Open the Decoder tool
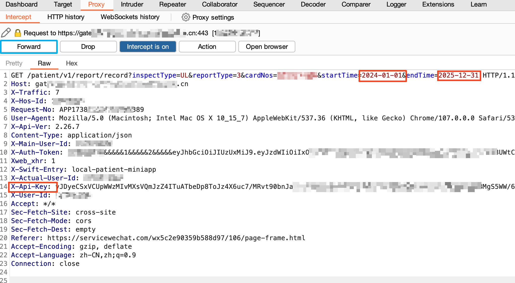 (x=313, y=4)
